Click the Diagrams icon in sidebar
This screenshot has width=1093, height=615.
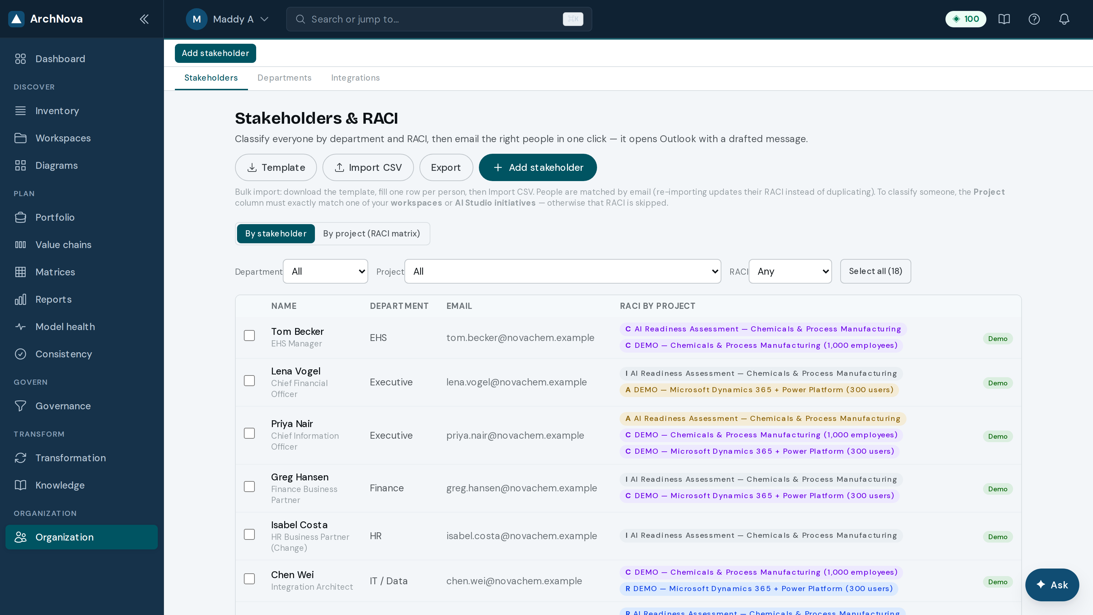pyautogui.click(x=20, y=165)
